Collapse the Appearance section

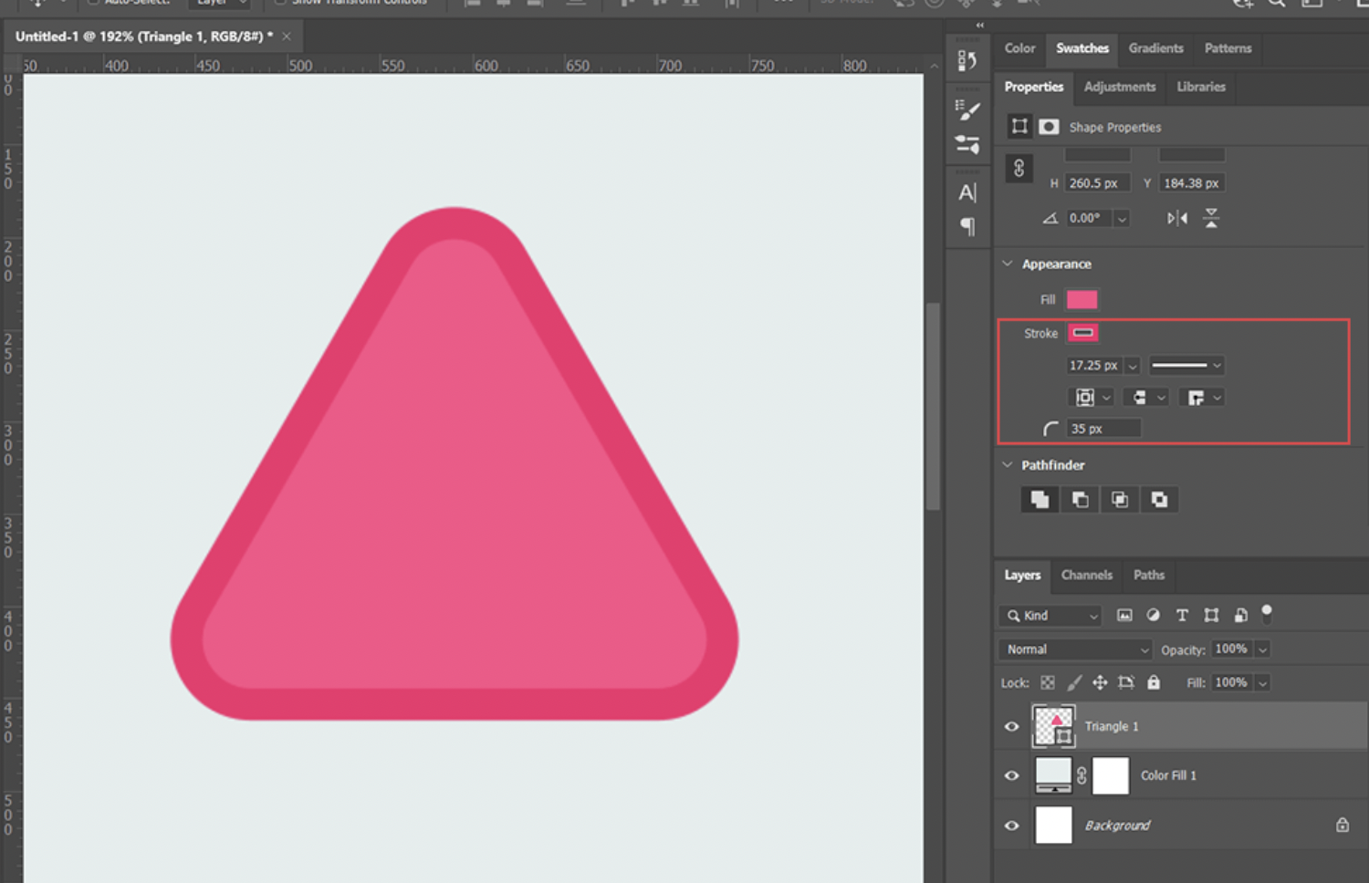1008,264
